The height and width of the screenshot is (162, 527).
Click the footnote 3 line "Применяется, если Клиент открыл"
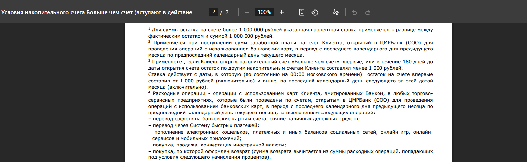[x=291, y=62]
